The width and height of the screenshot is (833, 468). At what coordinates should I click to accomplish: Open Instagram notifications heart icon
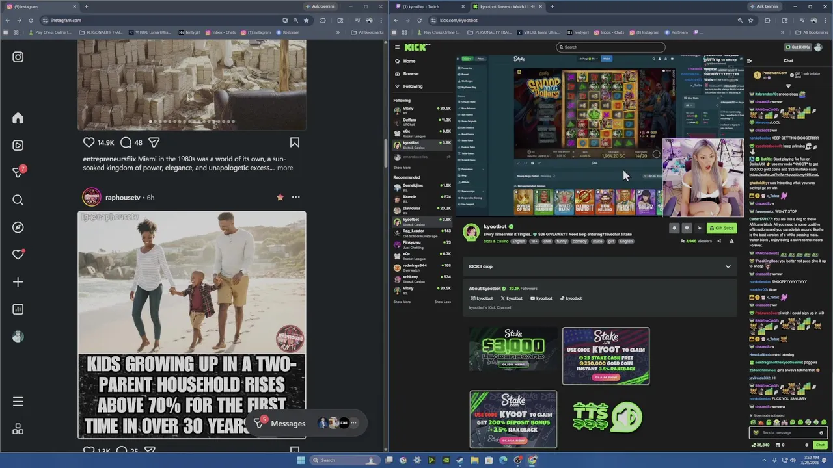[x=18, y=255]
